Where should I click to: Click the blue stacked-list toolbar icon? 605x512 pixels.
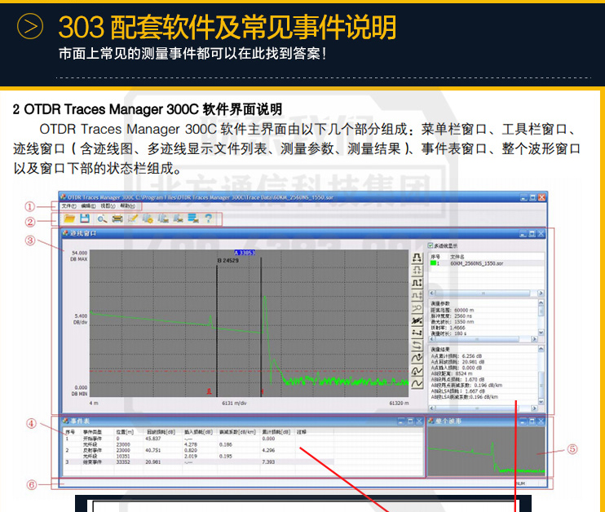(x=193, y=218)
